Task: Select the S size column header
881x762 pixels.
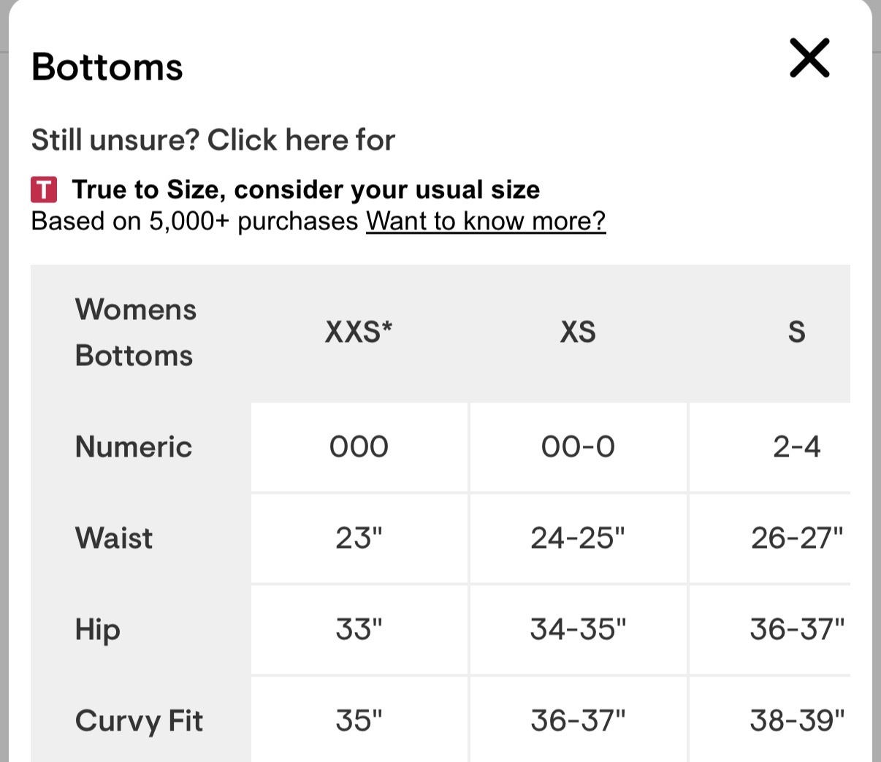Action: [x=796, y=332]
